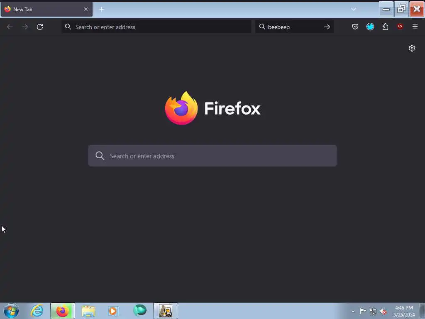Expand the list all tabs chevron

pos(354,9)
